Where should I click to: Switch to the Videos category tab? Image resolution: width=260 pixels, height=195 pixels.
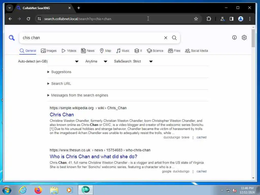(69, 51)
